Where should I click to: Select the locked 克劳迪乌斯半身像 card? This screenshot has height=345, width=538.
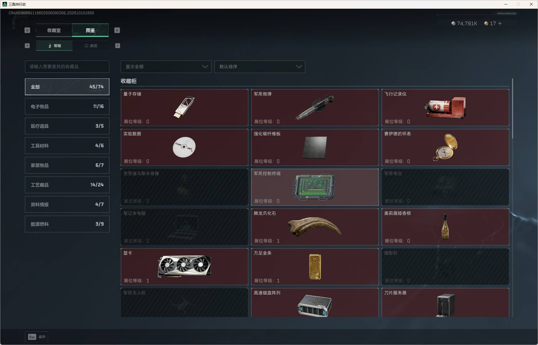184,187
